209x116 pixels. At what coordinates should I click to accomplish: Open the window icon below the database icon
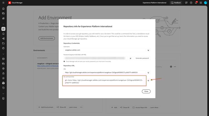click(3, 64)
